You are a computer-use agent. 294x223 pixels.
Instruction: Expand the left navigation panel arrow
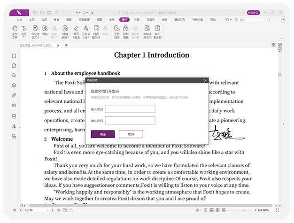[19, 127]
